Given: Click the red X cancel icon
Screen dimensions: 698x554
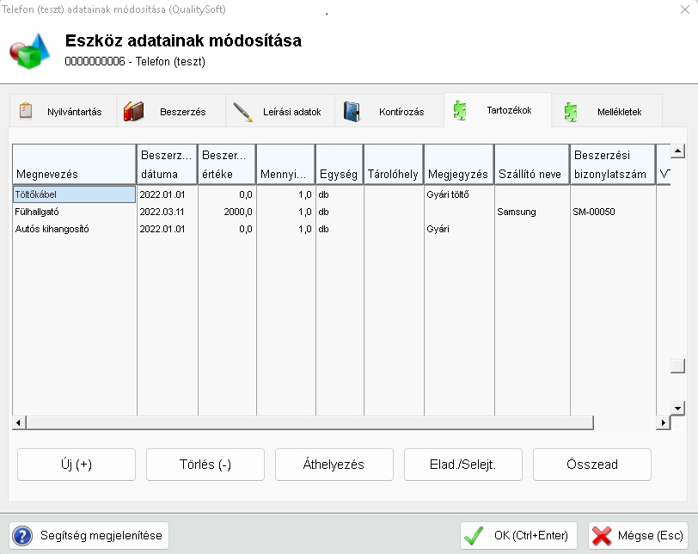Looking at the screenshot, I should click(x=602, y=535).
